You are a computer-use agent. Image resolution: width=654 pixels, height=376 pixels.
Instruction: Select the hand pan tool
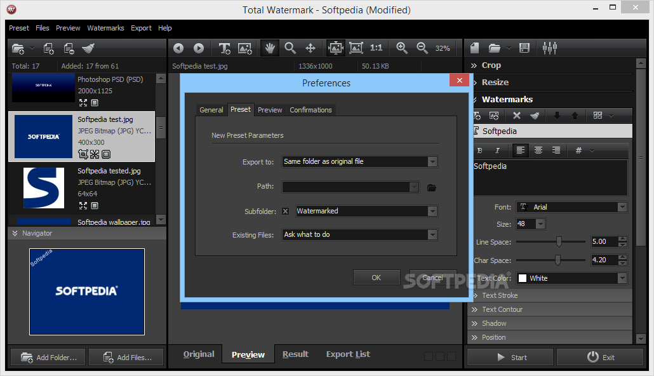pos(270,48)
